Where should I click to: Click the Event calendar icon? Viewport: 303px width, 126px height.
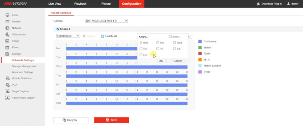(7, 48)
